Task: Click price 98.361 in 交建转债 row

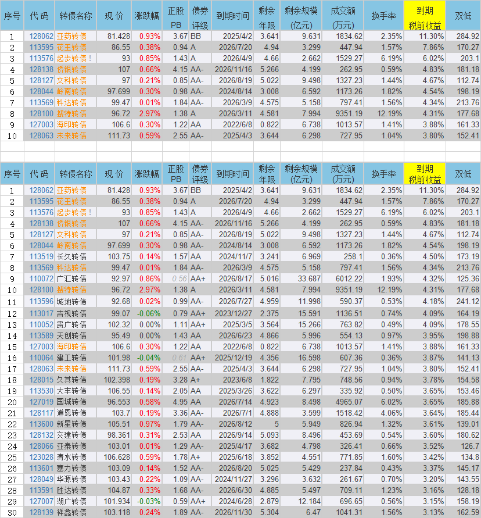Action: pos(119,435)
